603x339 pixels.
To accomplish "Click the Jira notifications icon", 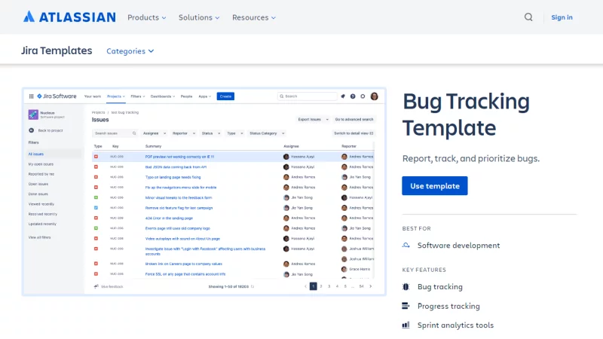I will click(x=342, y=96).
